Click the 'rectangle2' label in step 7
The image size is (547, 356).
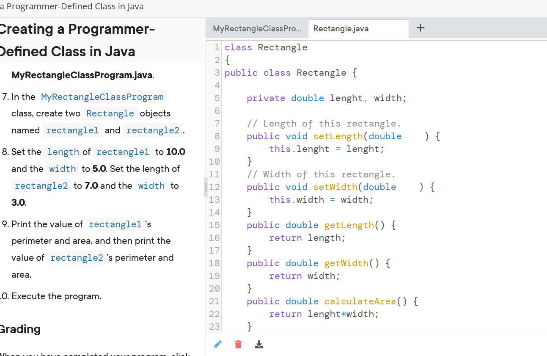[x=153, y=130]
